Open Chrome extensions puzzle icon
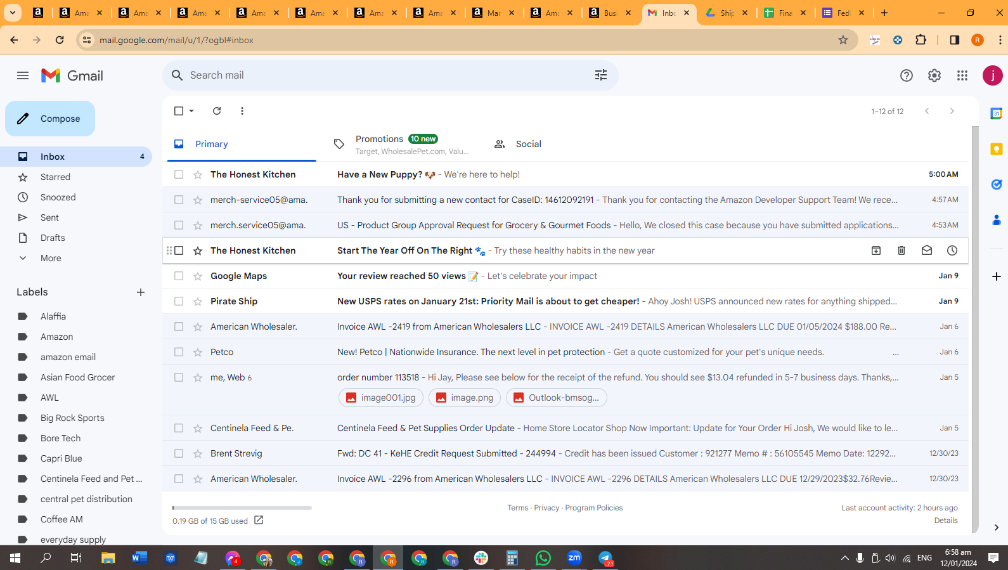Image resolution: width=1008 pixels, height=570 pixels. pos(921,40)
